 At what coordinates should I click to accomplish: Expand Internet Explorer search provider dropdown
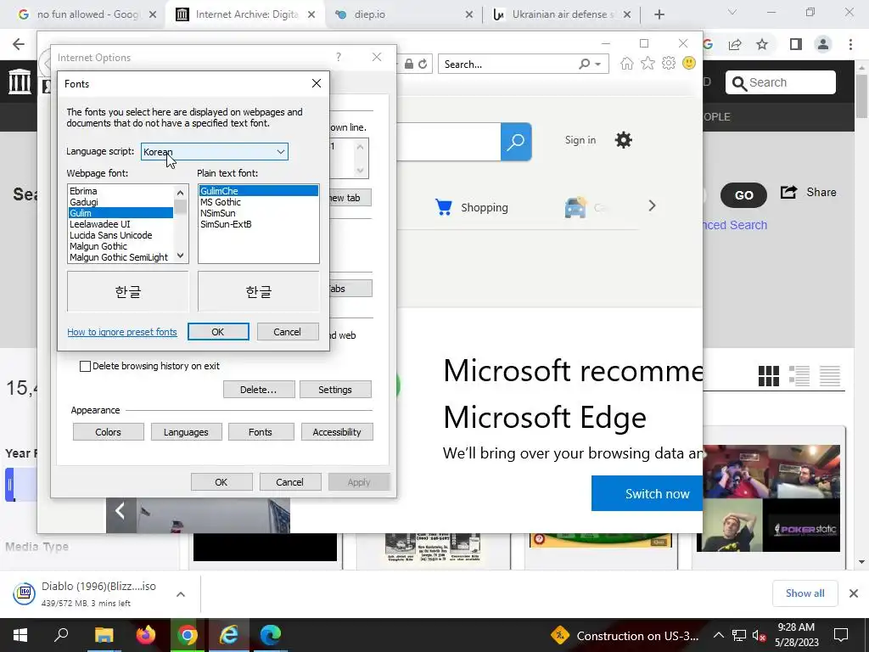point(598,65)
